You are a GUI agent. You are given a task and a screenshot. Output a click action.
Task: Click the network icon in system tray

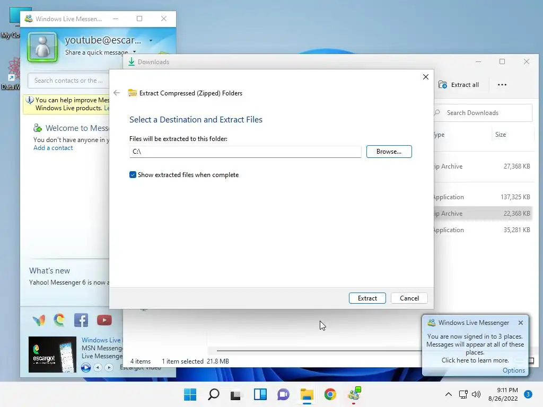tap(463, 394)
